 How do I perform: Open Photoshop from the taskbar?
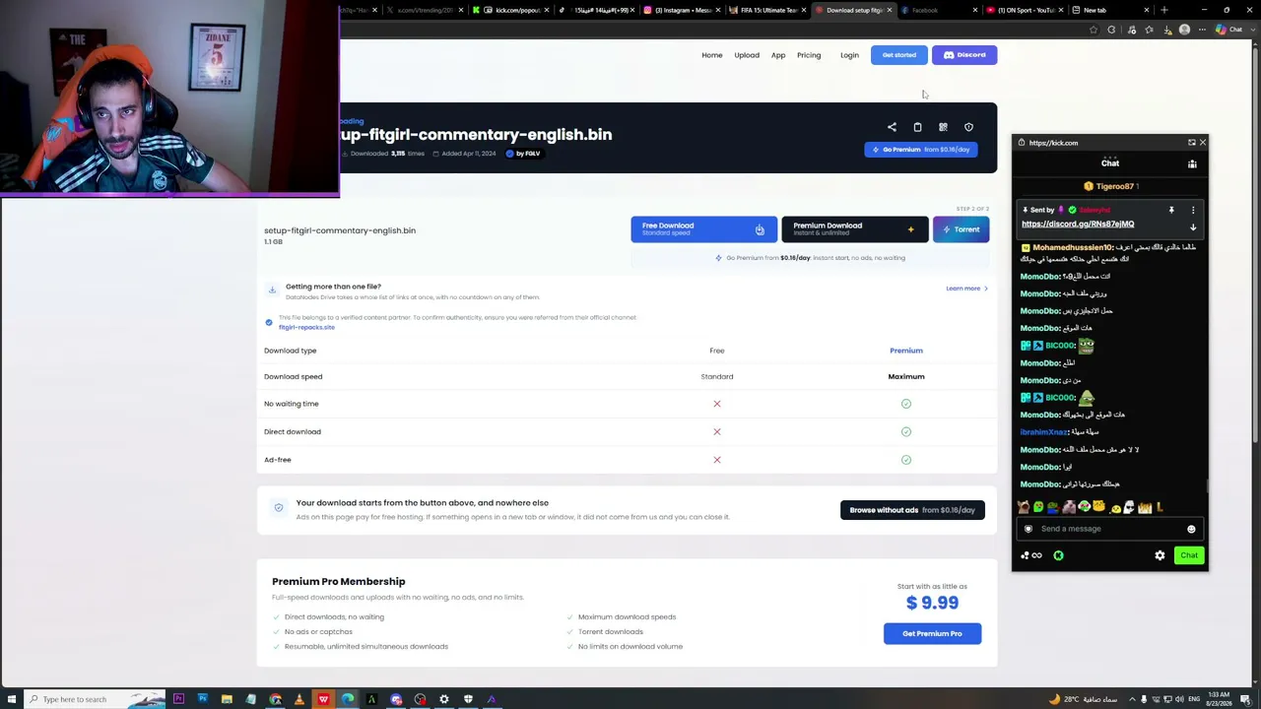click(x=202, y=699)
